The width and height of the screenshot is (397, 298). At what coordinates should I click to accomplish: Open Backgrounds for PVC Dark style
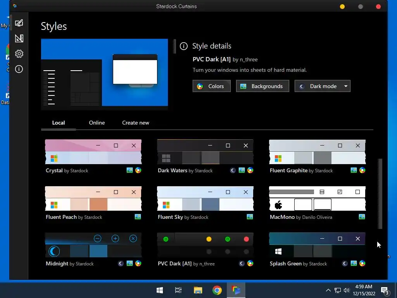click(262, 86)
